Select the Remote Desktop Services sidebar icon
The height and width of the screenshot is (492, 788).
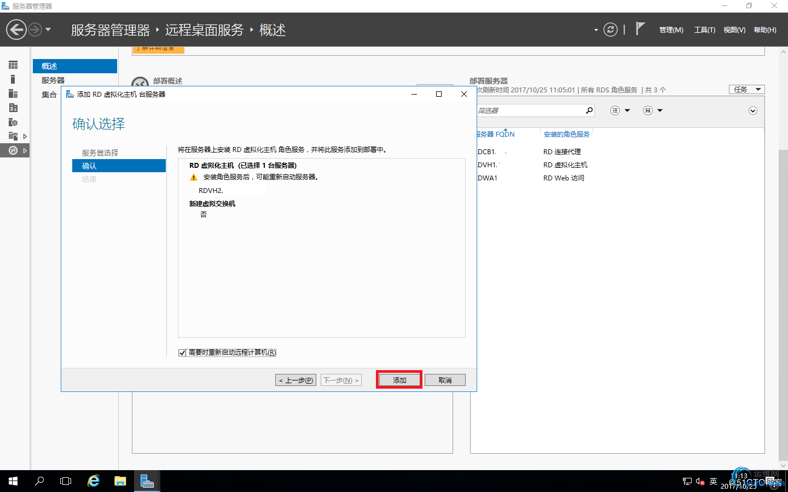(x=13, y=150)
